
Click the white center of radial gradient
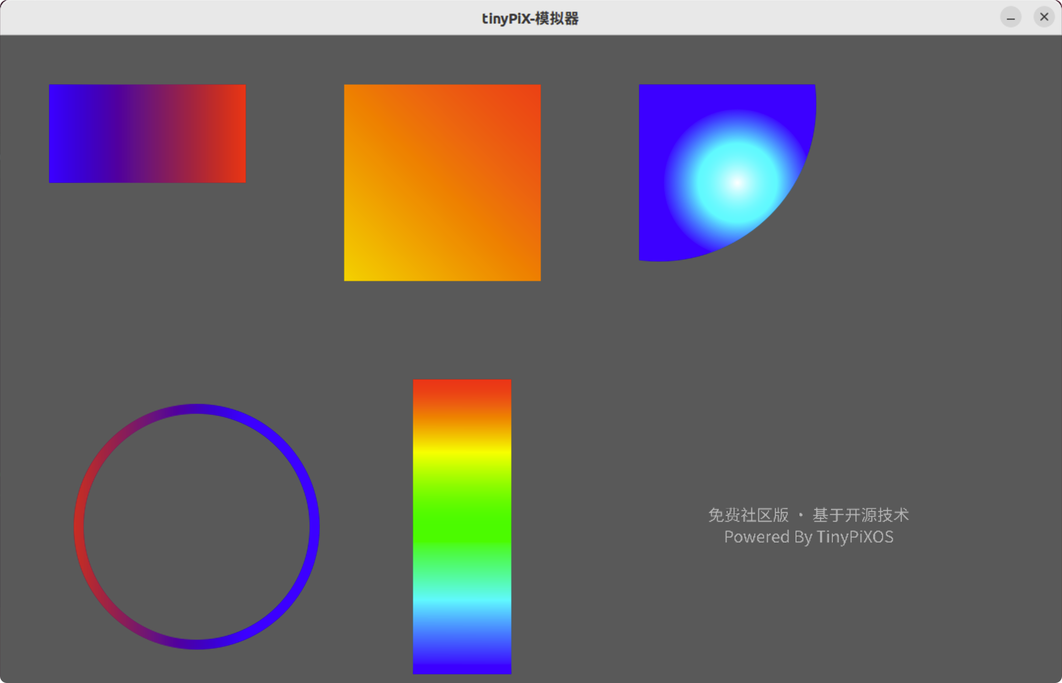737,182
